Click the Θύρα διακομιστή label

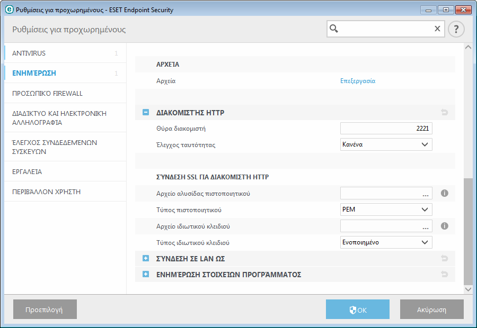[181, 129]
